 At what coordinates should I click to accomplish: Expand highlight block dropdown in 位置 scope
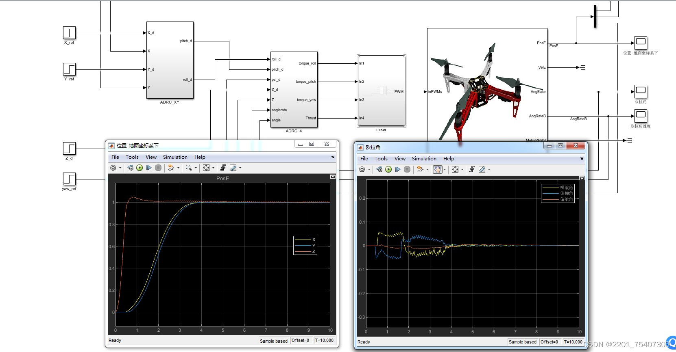[x=178, y=168]
